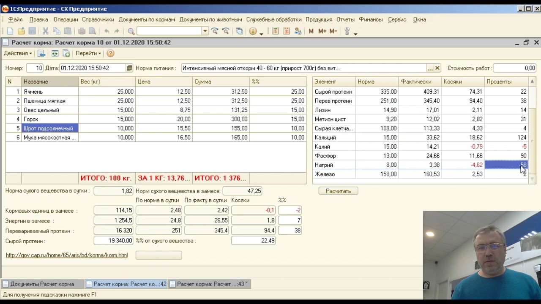Click the Cut scissors toolbar icon
Image resolution: width=541 pixels, height=304 pixels.
tap(46, 31)
